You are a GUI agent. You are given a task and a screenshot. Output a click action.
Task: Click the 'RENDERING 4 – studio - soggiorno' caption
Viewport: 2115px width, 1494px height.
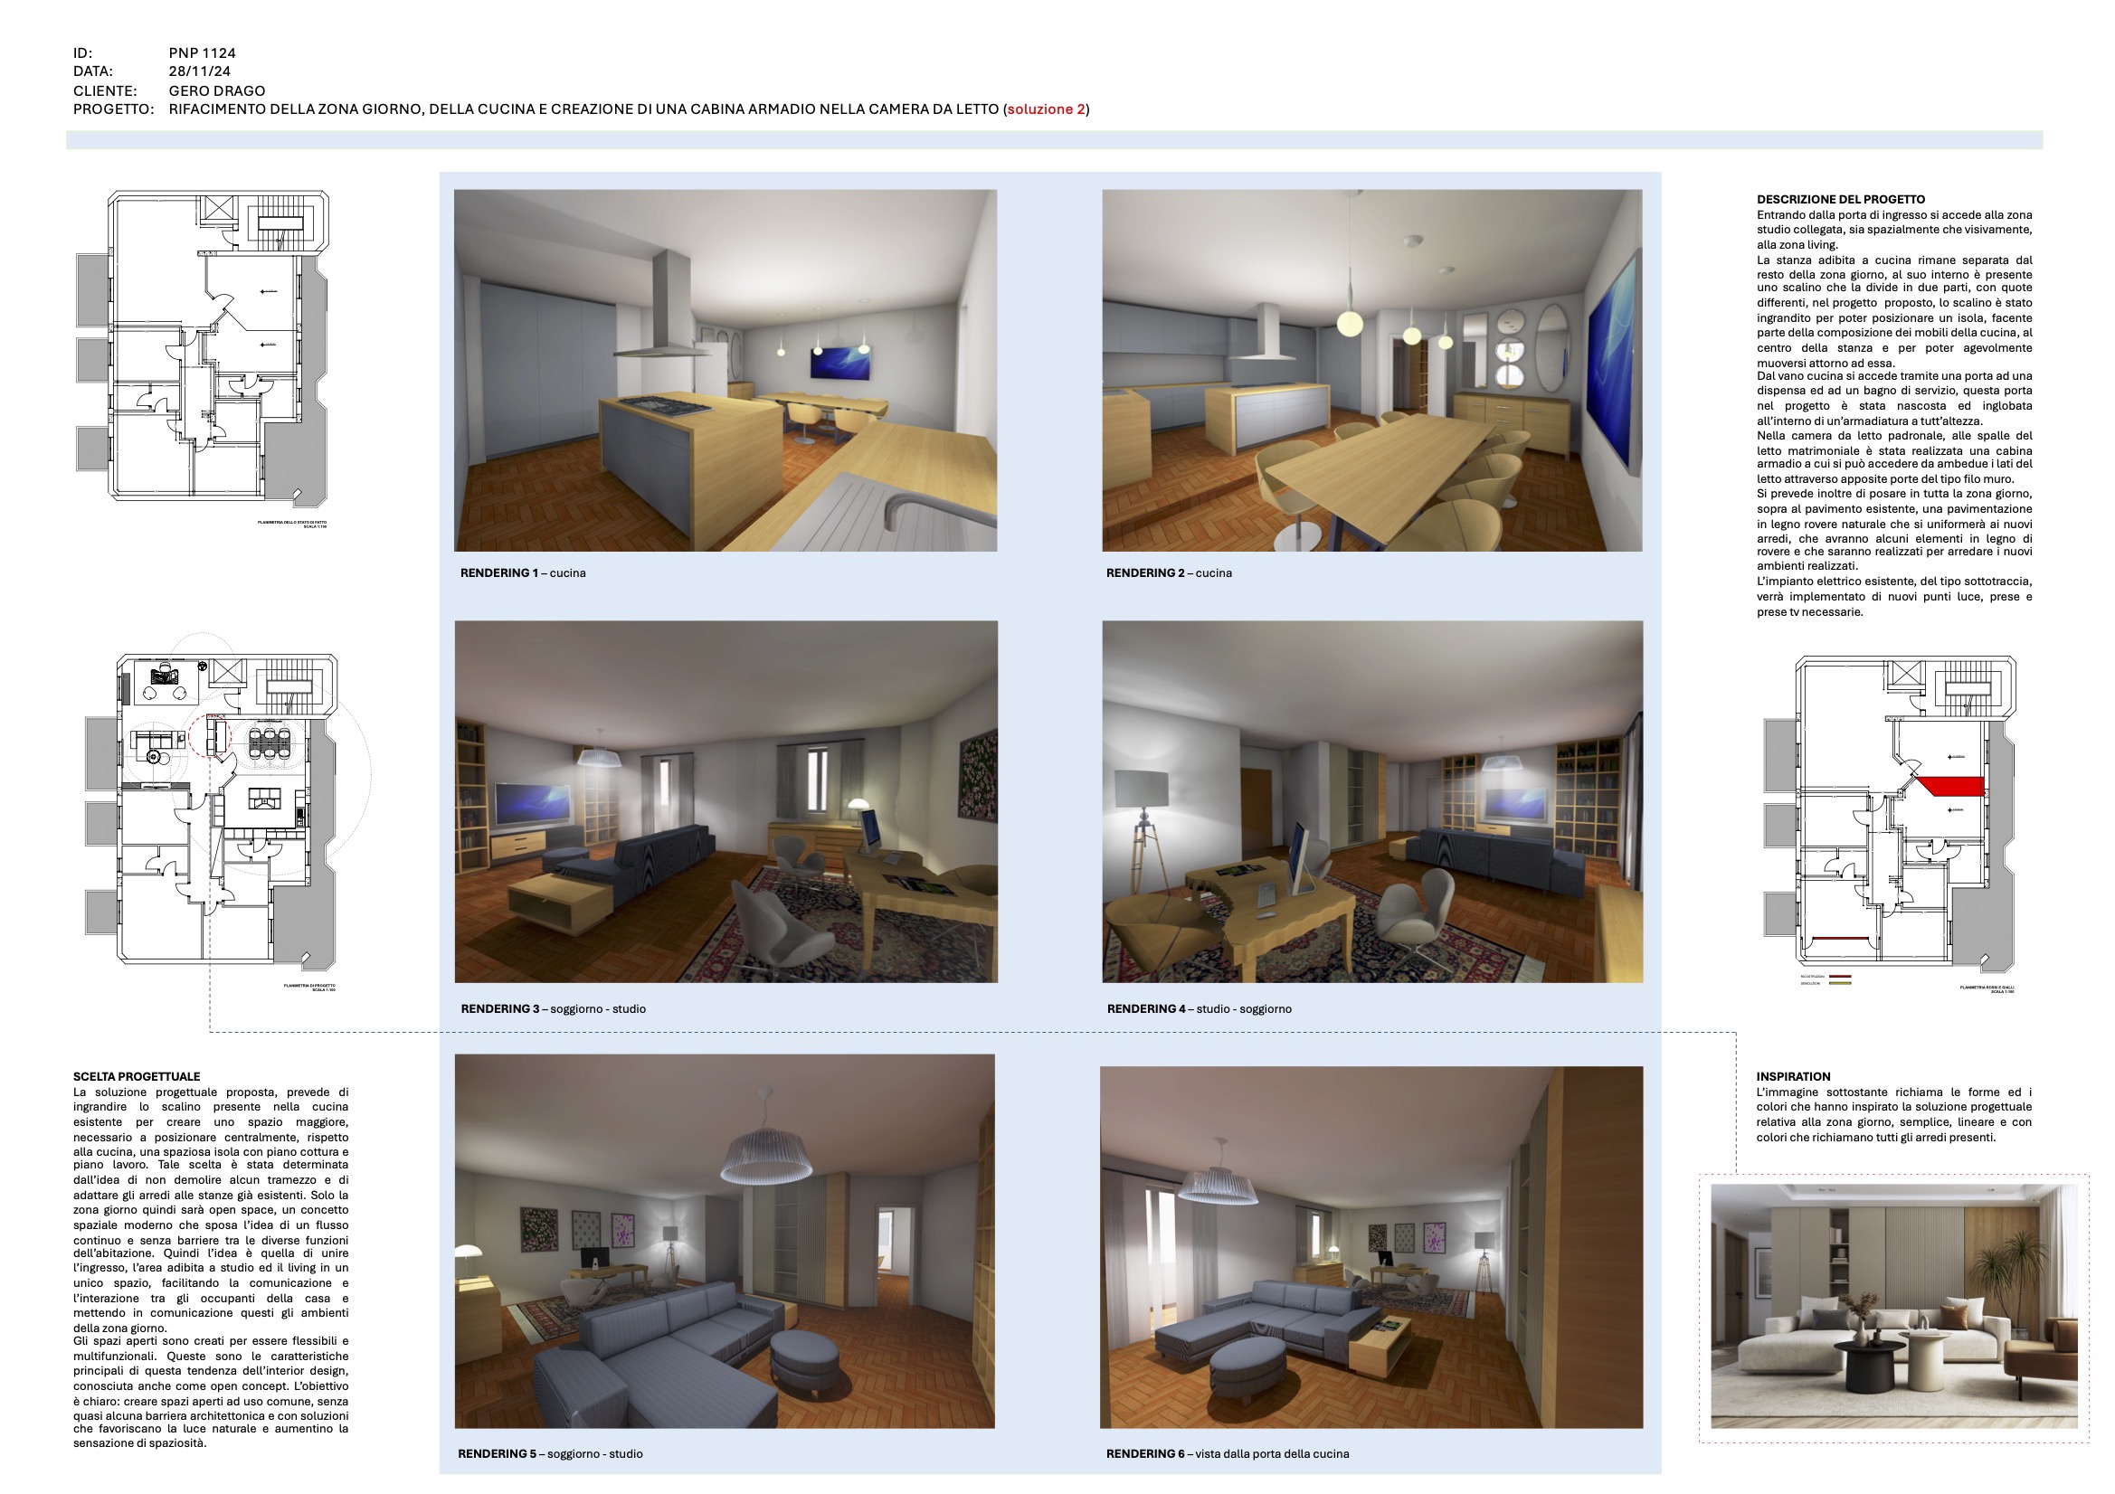pyautogui.click(x=1200, y=1008)
